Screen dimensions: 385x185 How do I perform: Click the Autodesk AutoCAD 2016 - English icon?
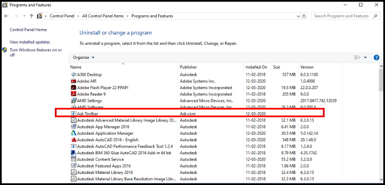(74, 140)
